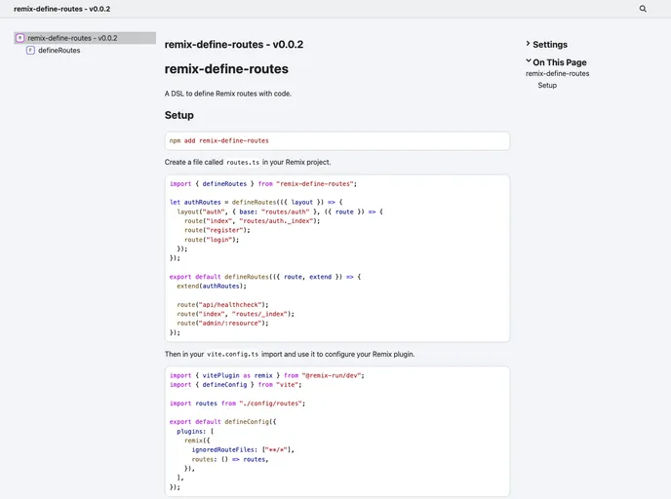Viewport: 671px width, 499px height.
Task: Click the import defineRoutes code line
Action: 263,184
